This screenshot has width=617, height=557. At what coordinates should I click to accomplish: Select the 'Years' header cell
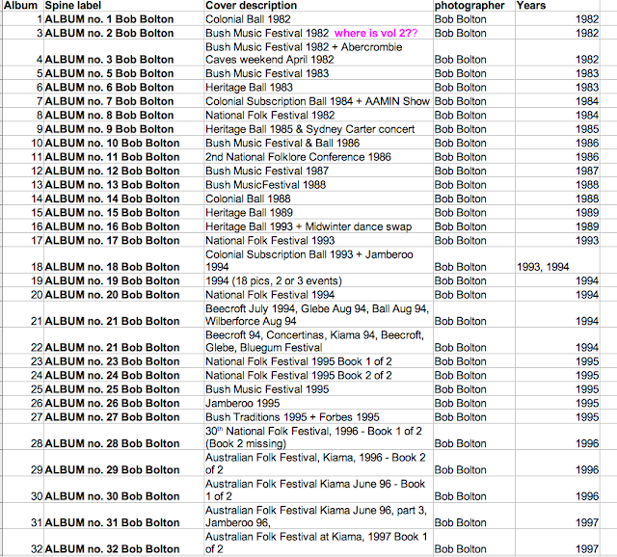(x=557, y=6)
